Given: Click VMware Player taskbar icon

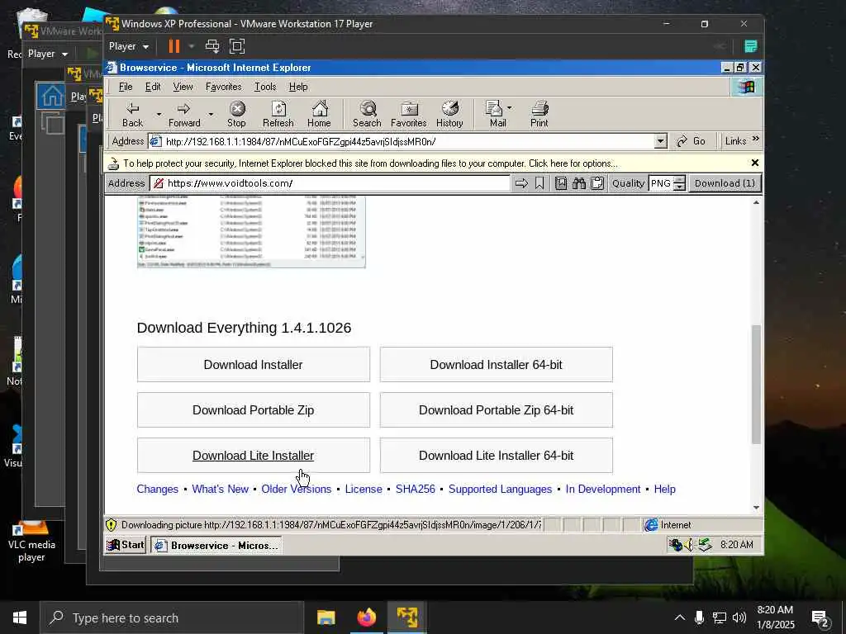Looking at the screenshot, I should point(407,617).
